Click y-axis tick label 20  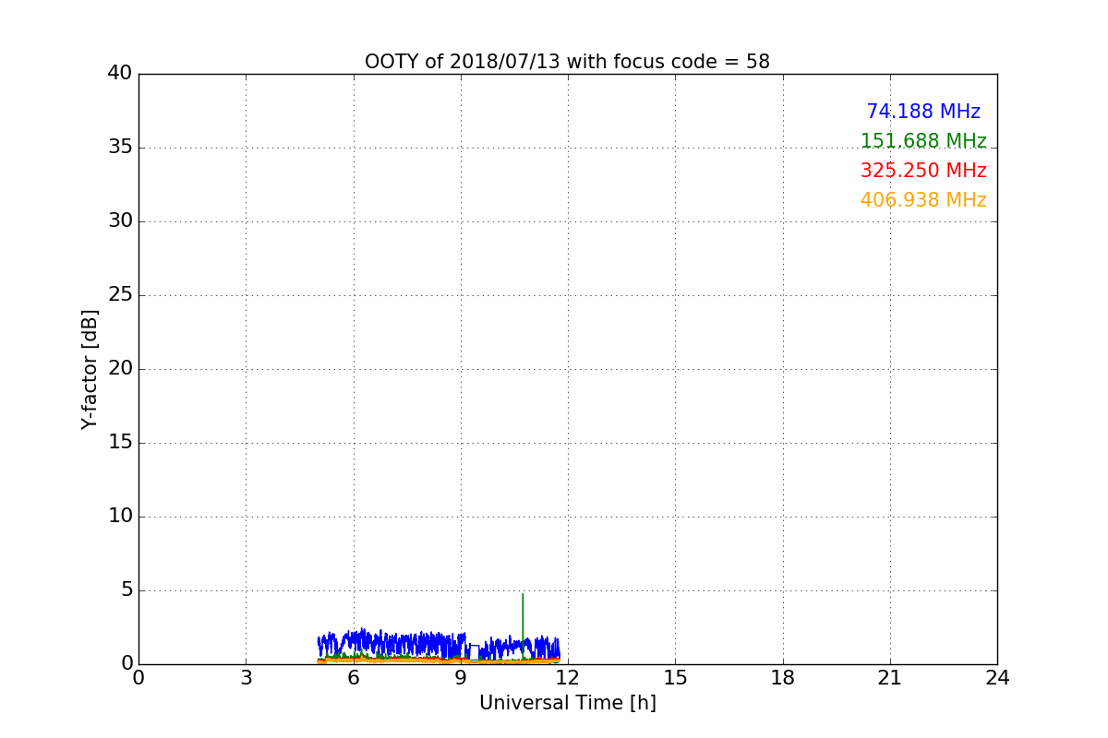coord(120,369)
